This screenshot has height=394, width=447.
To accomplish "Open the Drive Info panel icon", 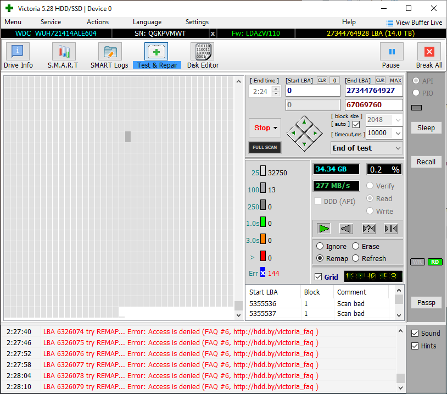I will (18, 52).
